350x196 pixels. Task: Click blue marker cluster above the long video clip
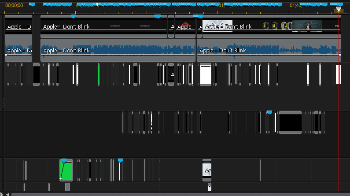pyautogui.click(x=198, y=16)
